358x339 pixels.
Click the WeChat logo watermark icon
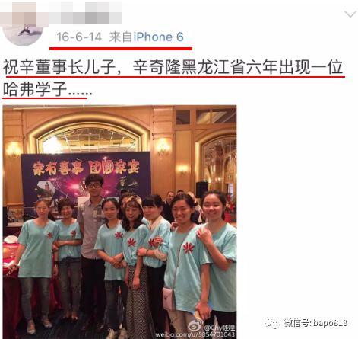(271, 323)
